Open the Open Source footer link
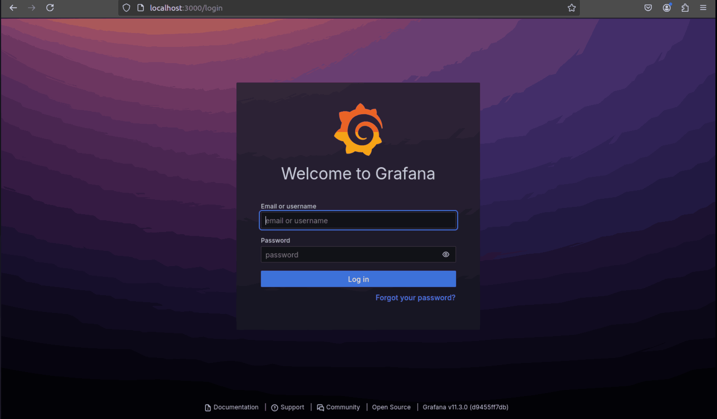 tap(391, 407)
